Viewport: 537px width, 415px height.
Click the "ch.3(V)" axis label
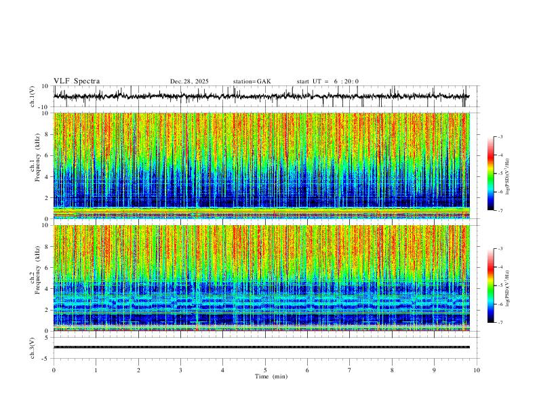tap(33, 348)
